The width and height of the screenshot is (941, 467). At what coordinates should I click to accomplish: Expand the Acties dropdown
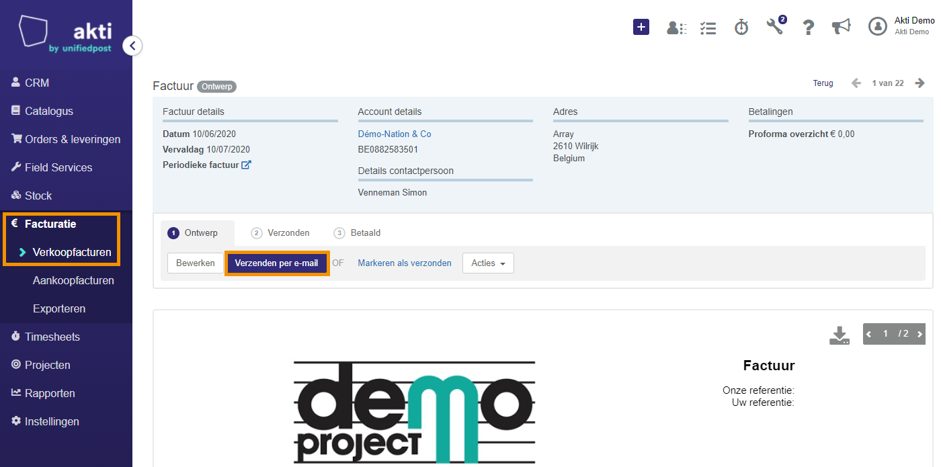point(488,263)
